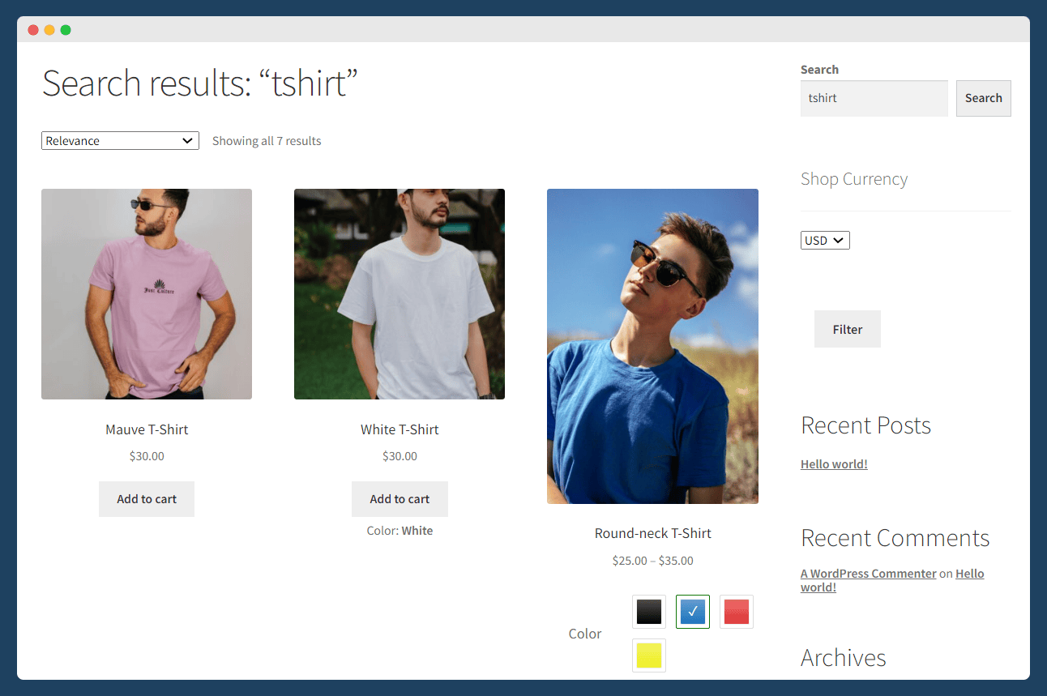
Task: Apply the currency Filter button
Action: click(x=847, y=329)
